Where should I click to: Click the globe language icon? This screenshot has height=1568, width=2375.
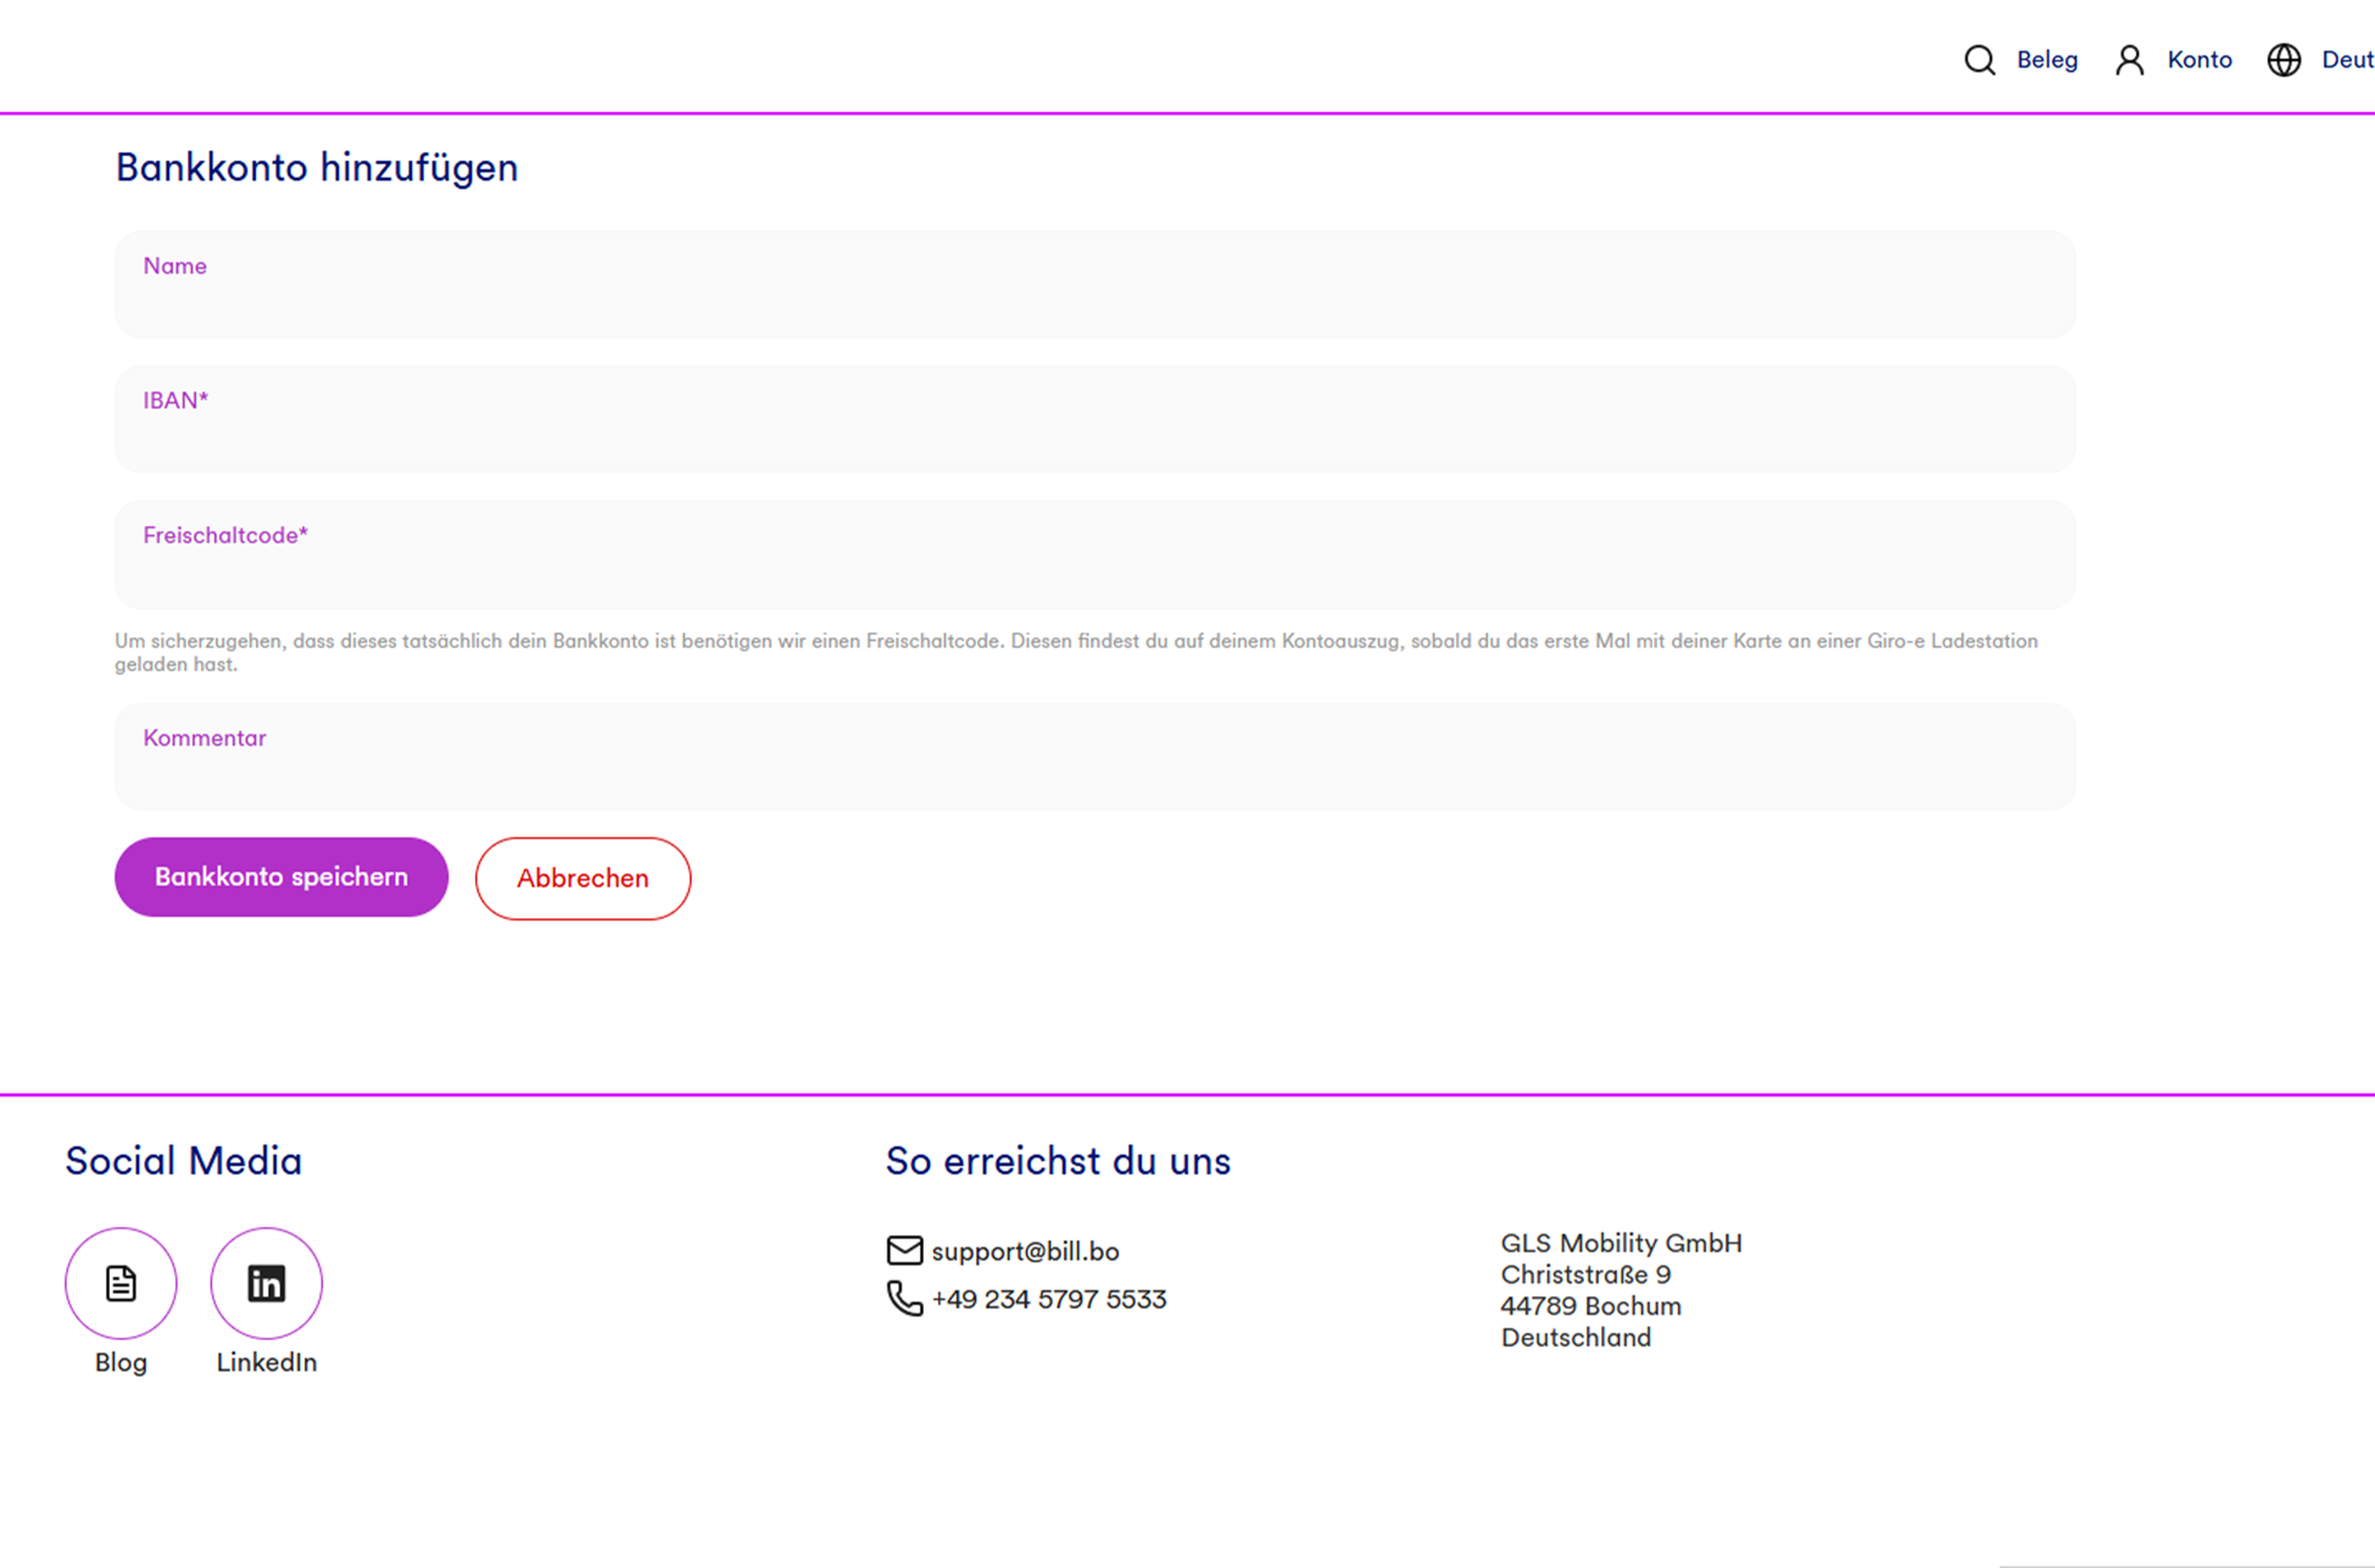coord(2283,60)
